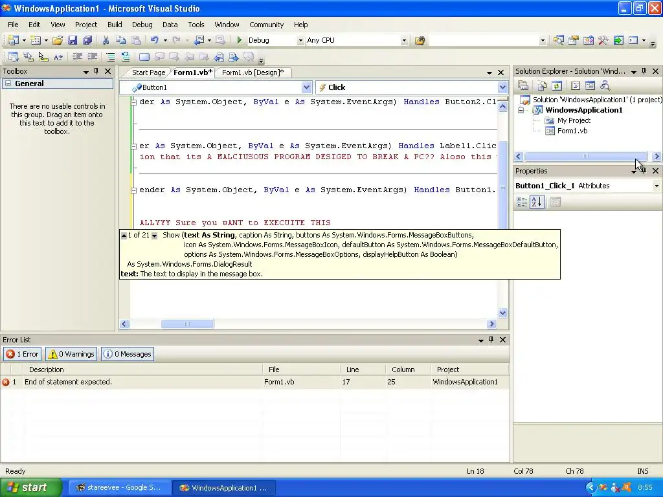
Task: Open the Command Window toolbar icon
Action: point(633,40)
